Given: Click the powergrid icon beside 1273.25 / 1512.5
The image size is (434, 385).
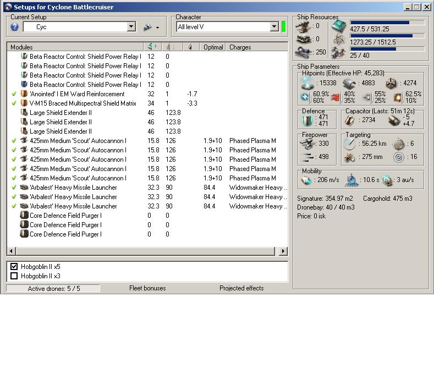Looking at the screenshot, I should (338, 40).
